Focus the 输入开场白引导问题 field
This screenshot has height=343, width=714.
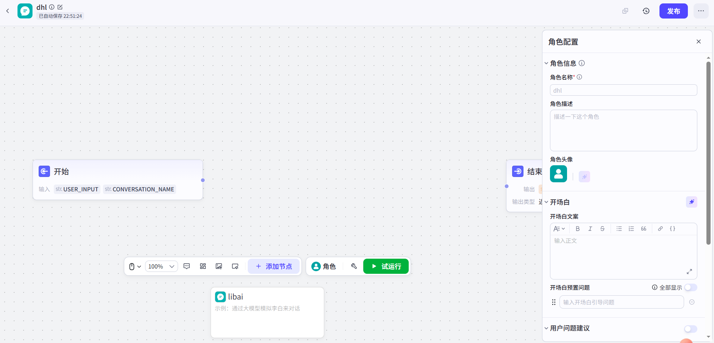coord(622,302)
